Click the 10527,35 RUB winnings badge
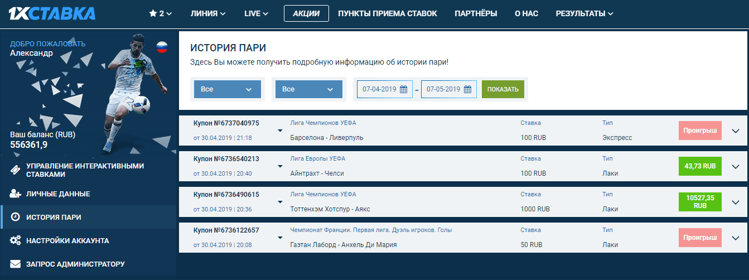This screenshot has height=280, width=749. pos(700,202)
